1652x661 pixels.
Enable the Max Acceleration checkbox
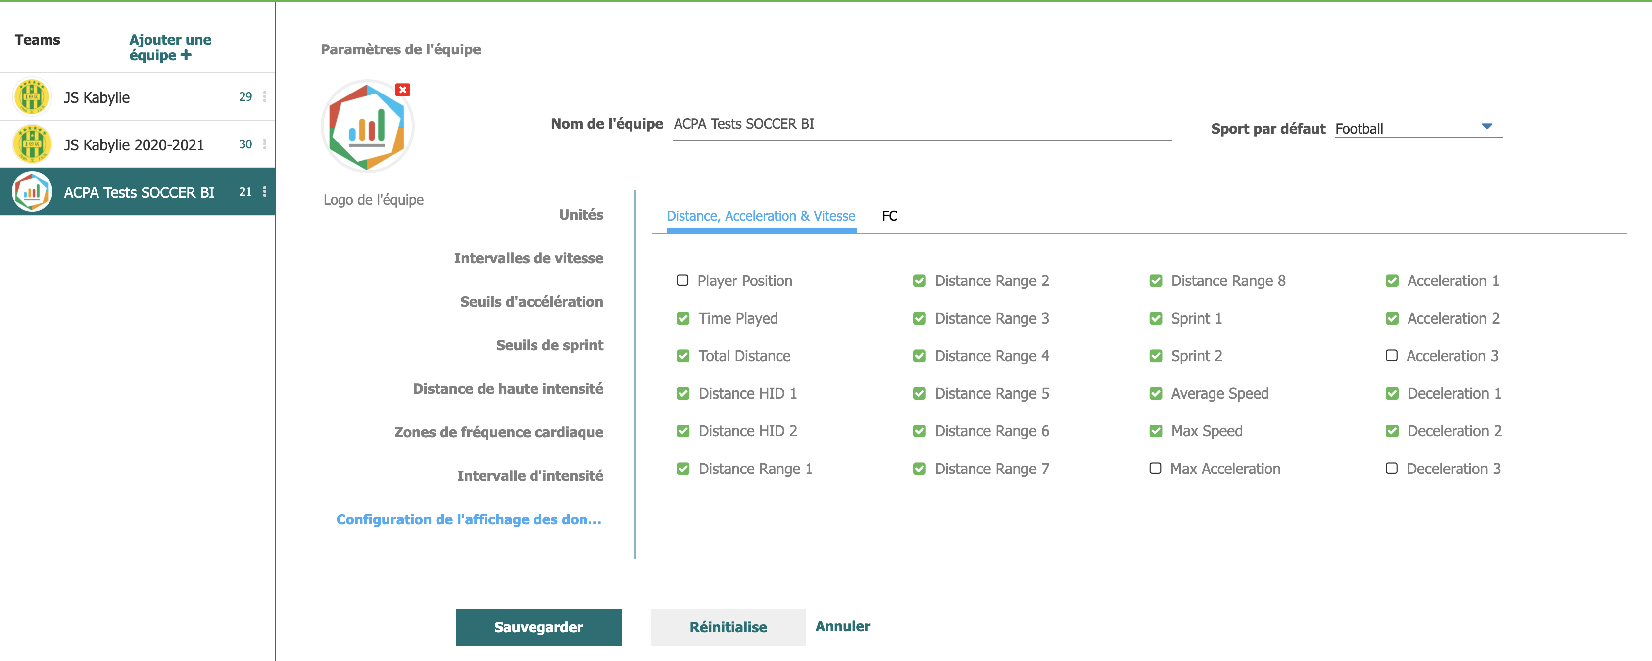(x=1155, y=468)
